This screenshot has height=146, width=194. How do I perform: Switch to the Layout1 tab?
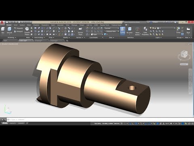coord(13,123)
